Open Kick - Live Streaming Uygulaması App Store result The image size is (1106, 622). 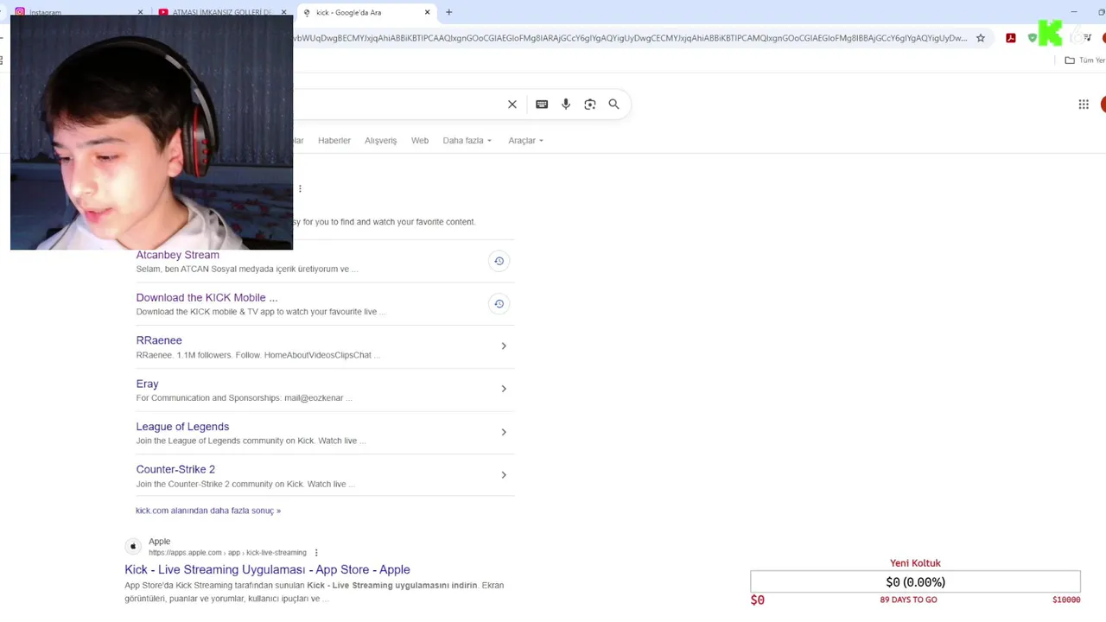pyautogui.click(x=267, y=569)
